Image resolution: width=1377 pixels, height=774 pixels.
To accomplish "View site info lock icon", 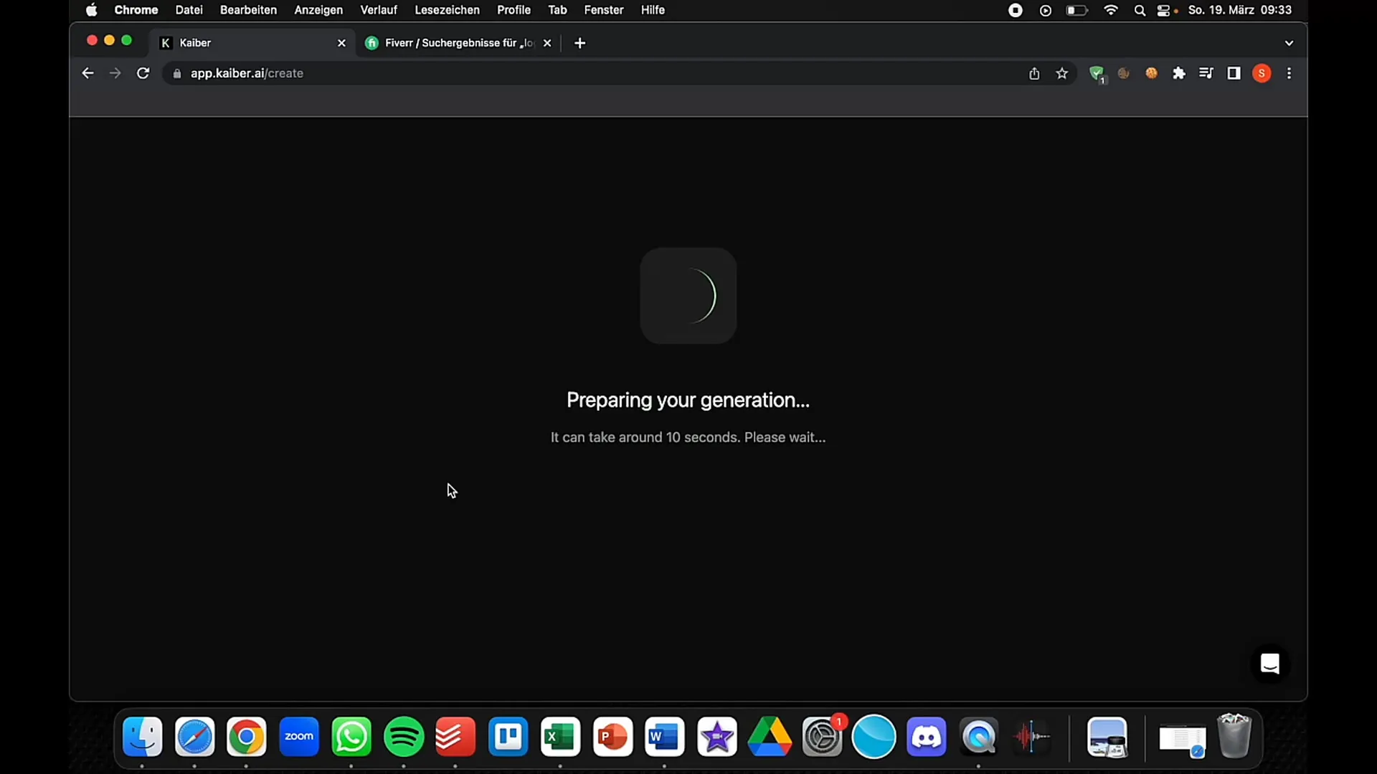I will click(177, 73).
